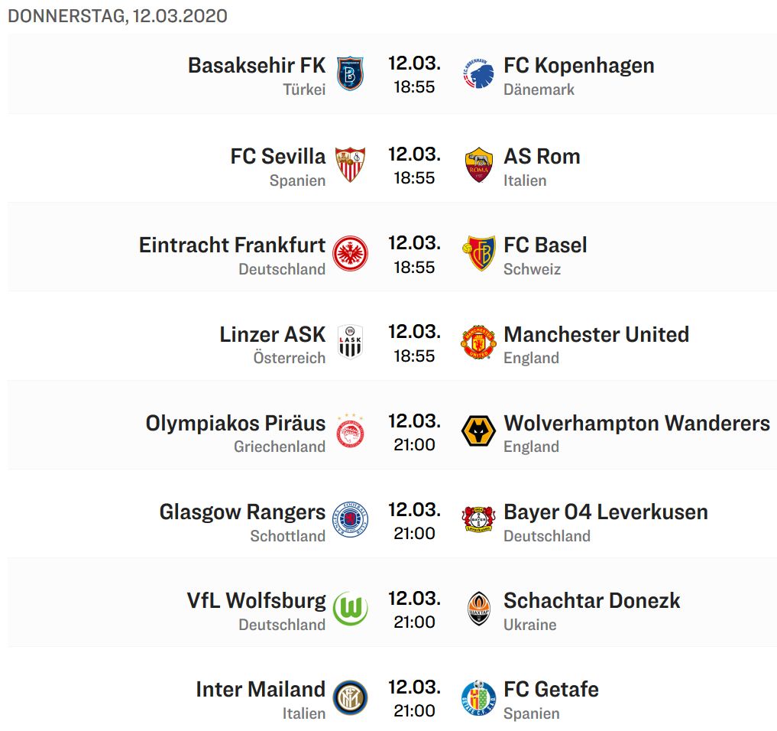Select the Manchester United crest

click(x=478, y=343)
